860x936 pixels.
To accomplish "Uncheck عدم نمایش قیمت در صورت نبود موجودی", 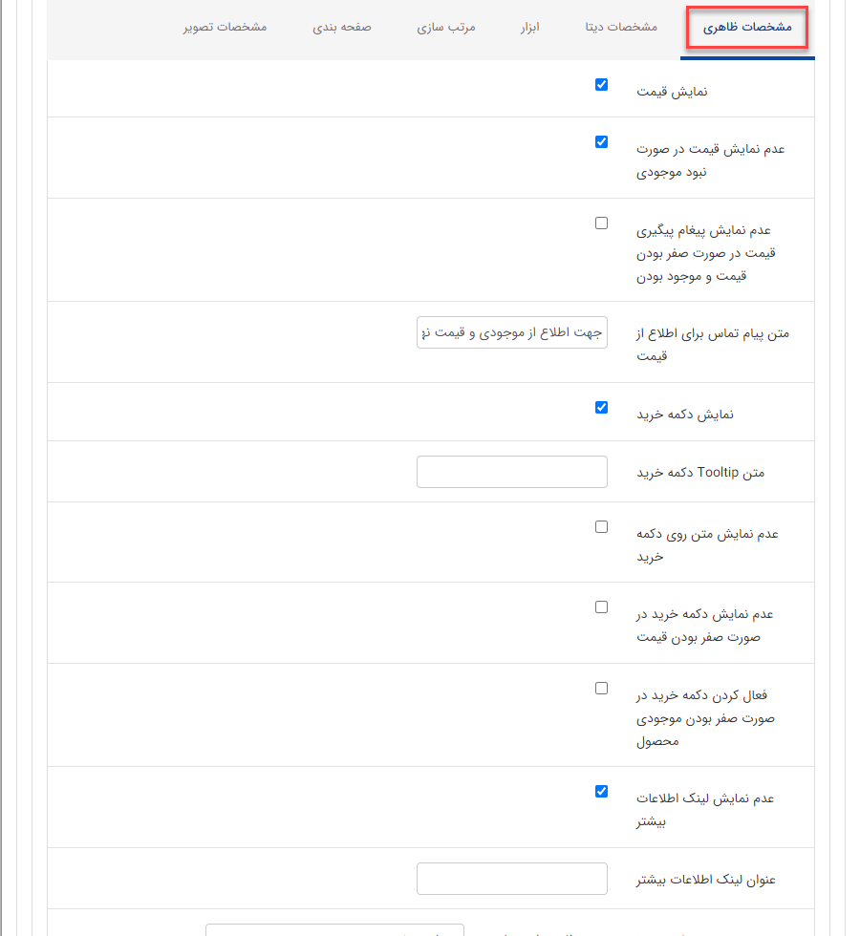I will (x=601, y=141).
